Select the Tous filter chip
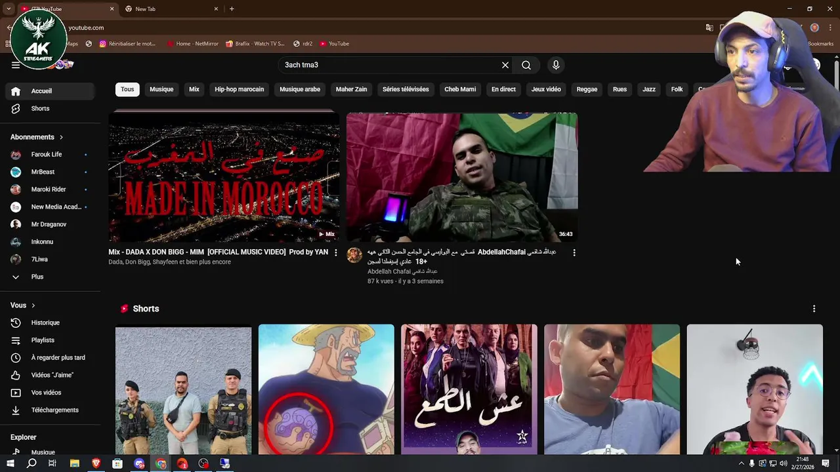The height and width of the screenshot is (472, 840). pyautogui.click(x=127, y=89)
